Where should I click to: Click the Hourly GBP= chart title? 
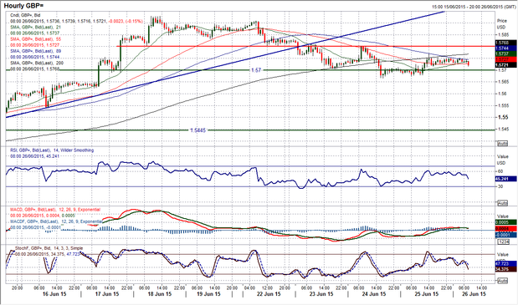[x=23, y=6]
